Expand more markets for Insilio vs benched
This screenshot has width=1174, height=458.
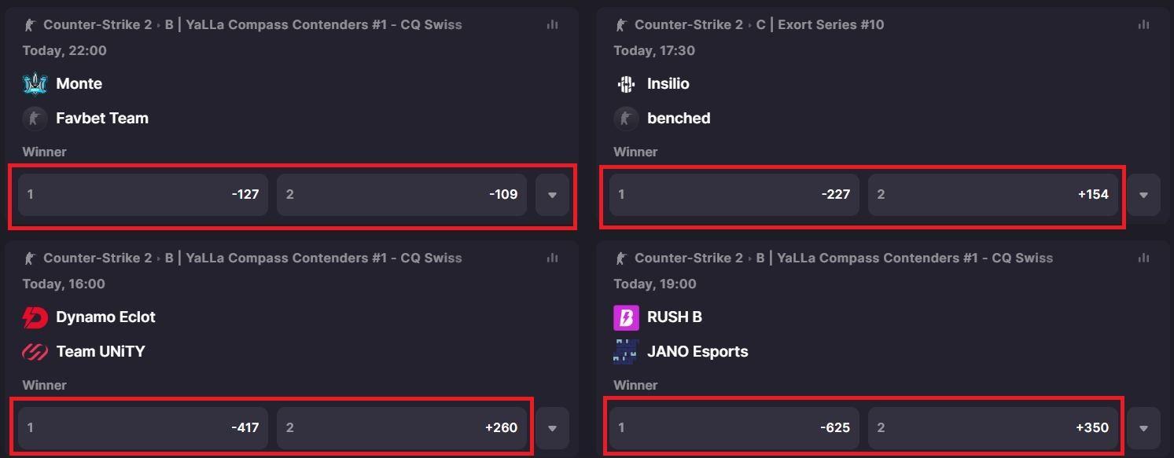[1143, 195]
